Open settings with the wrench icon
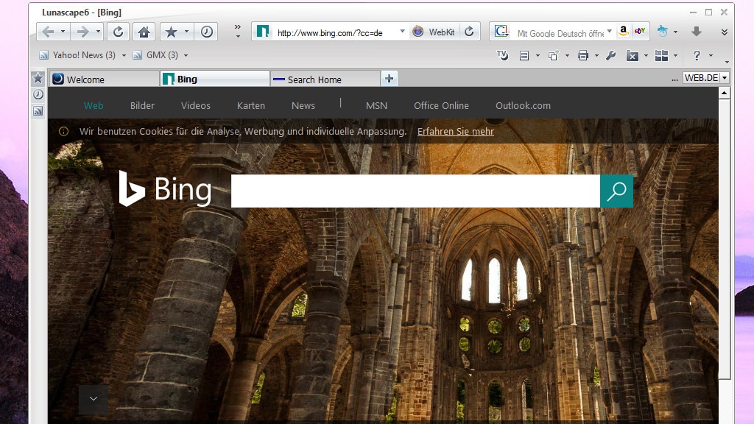 610,56
